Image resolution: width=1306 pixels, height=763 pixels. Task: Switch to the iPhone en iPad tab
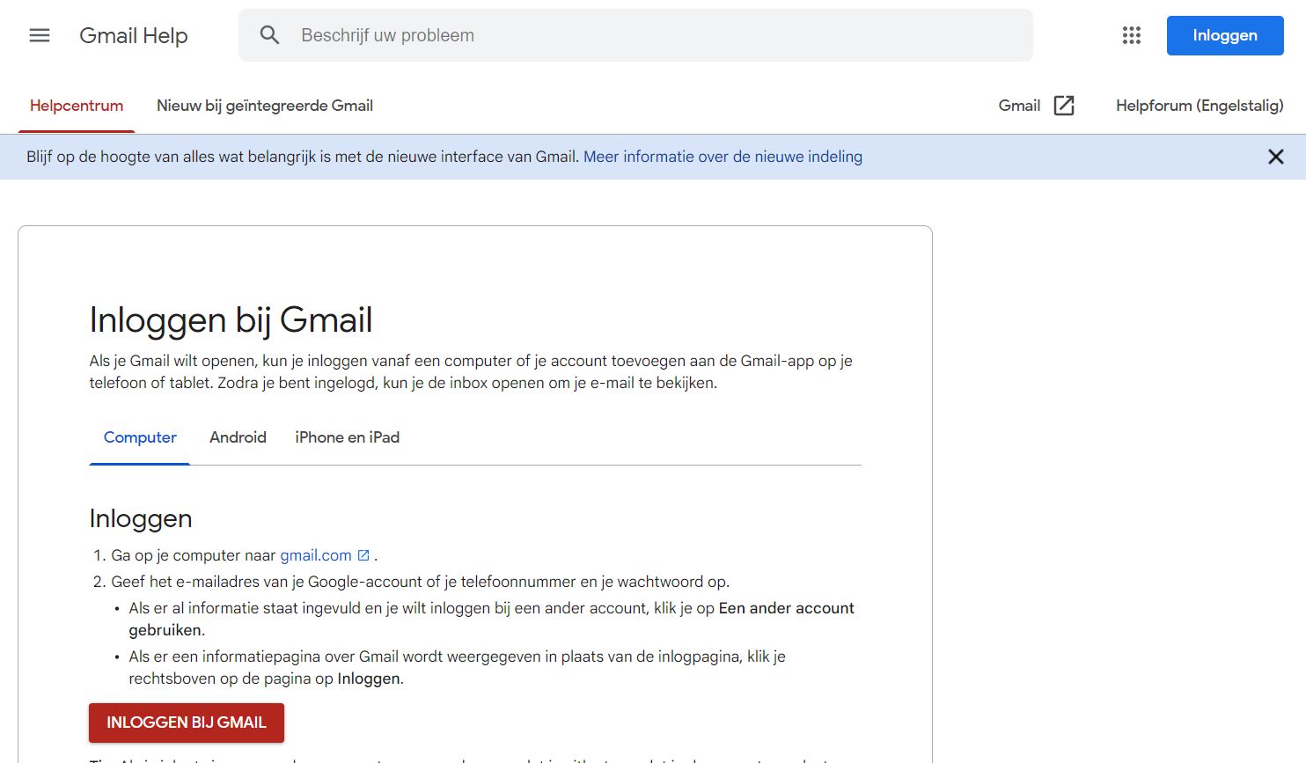click(347, 437)
